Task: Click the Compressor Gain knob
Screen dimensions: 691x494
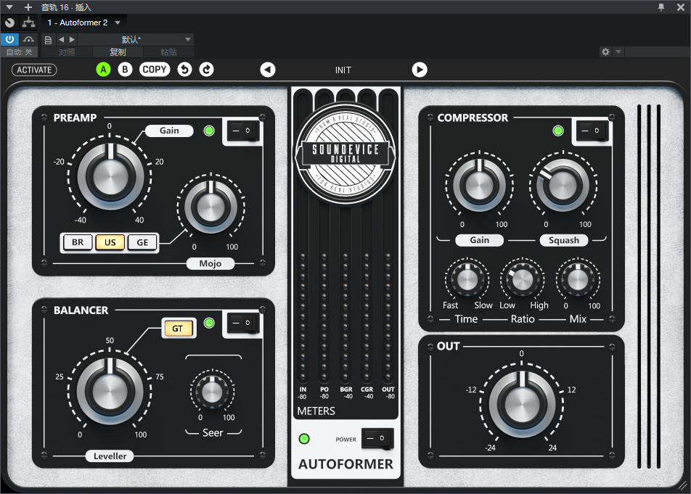Action: click(x=480, y=186)
